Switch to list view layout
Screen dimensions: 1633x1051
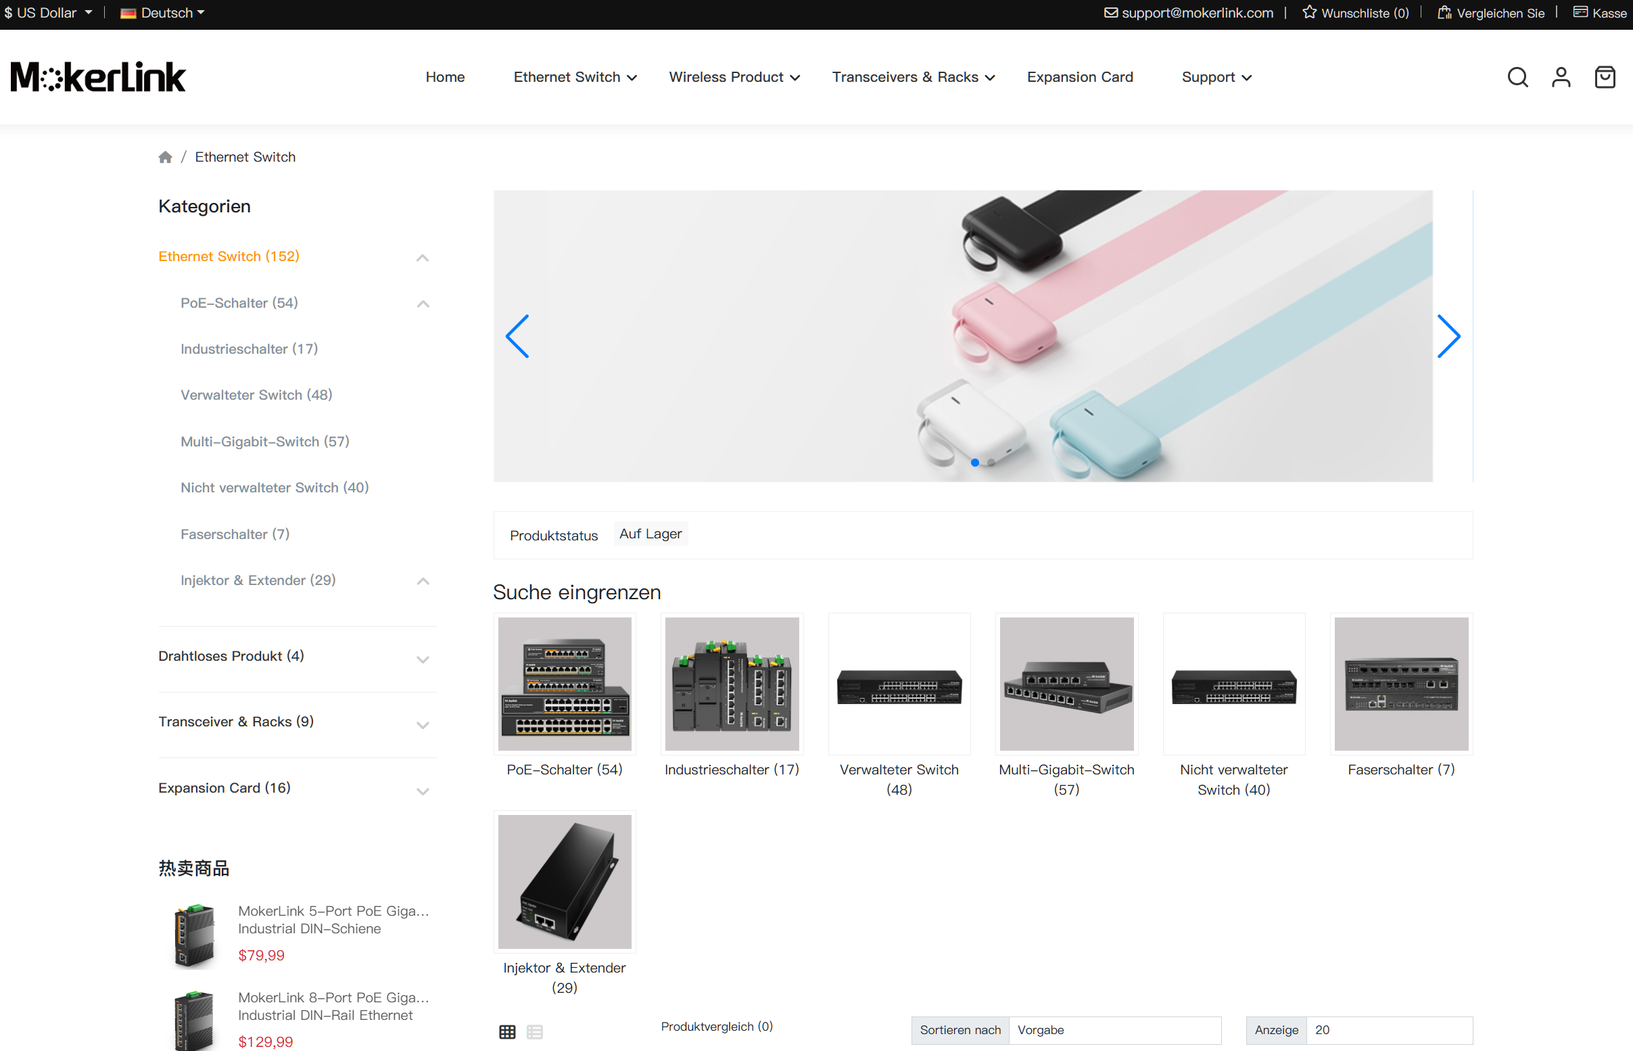point(535,1031)
